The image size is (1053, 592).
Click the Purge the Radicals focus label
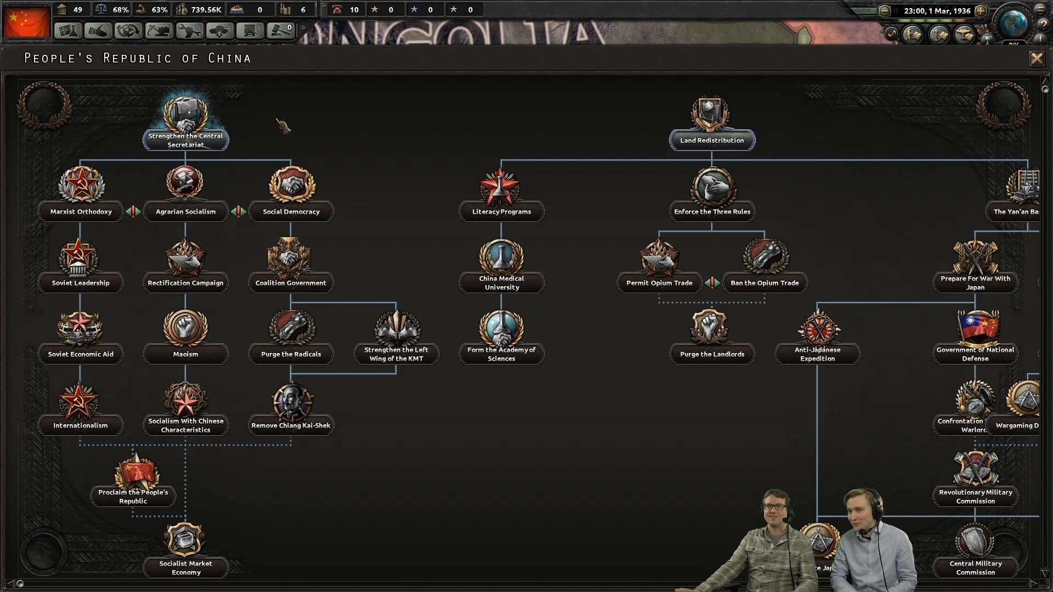(x=291, y=354)
